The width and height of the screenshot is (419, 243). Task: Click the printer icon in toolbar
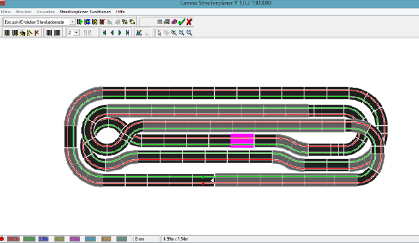(x=167, y=22)
